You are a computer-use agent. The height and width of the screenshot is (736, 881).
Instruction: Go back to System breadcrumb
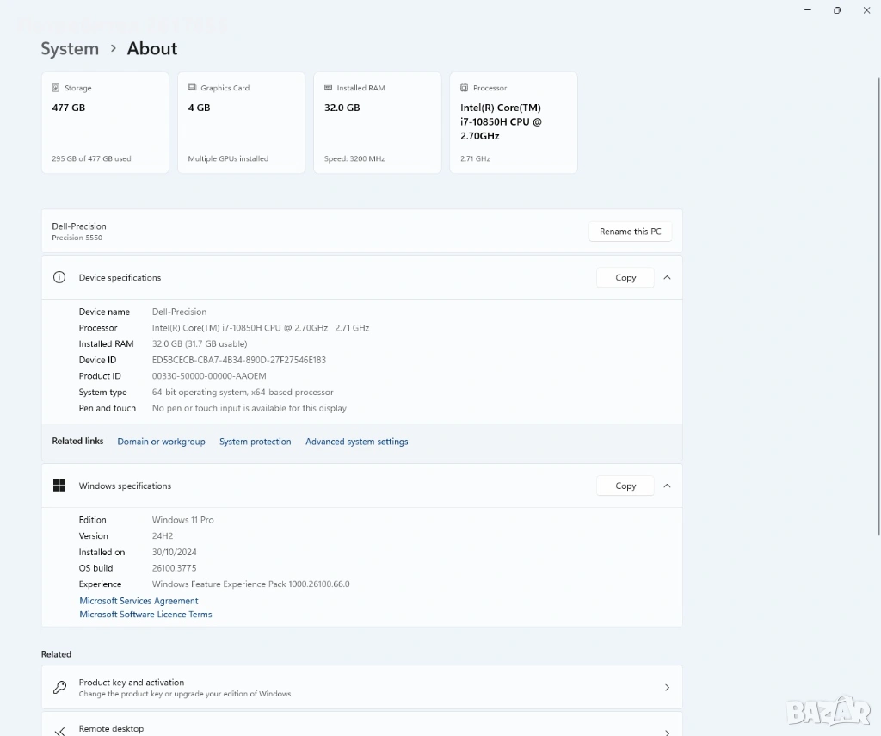click(x=70, y=48)
